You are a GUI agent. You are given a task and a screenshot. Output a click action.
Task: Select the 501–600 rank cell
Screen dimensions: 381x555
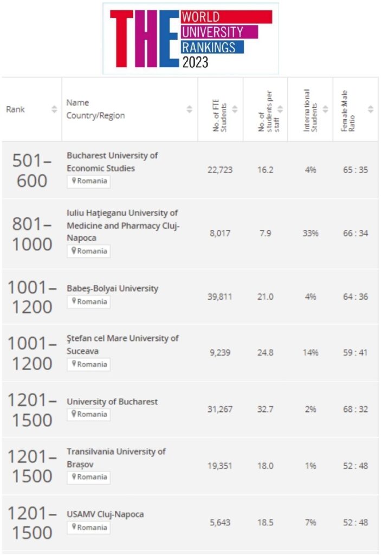point(31,170)
